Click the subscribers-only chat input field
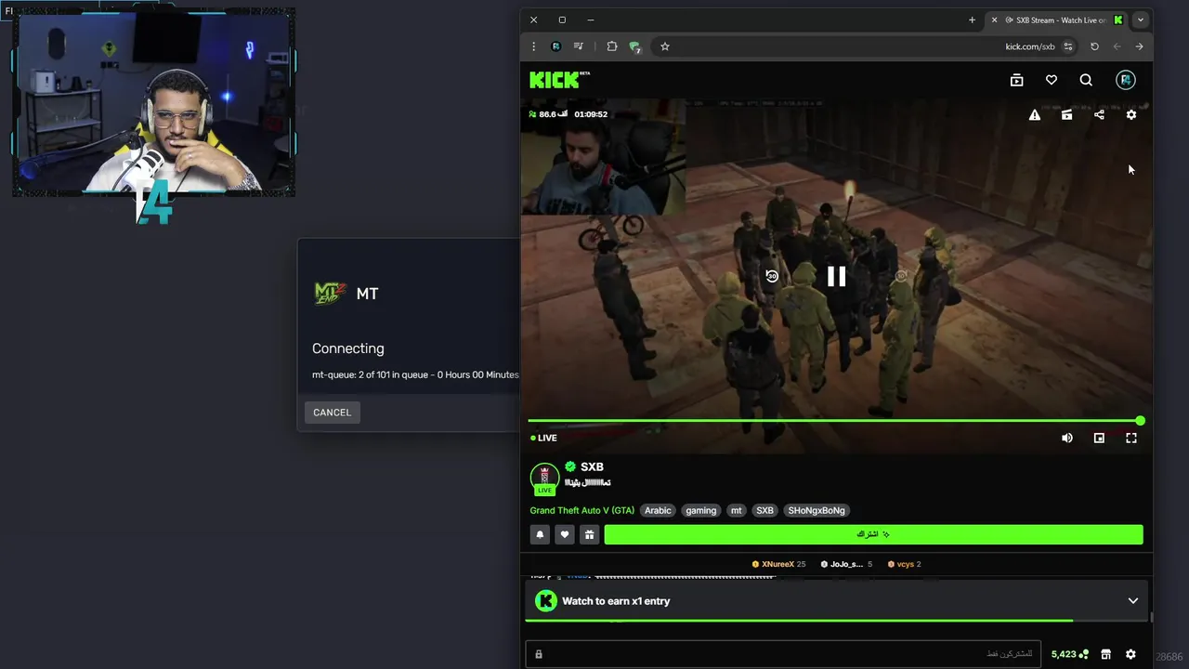The width and height of the screenshot is (1189, 669). pos(783,654)
